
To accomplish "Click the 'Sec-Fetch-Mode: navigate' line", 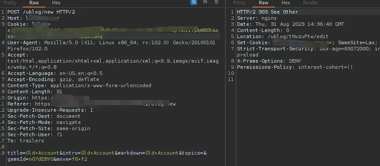I will click(44, 122).
